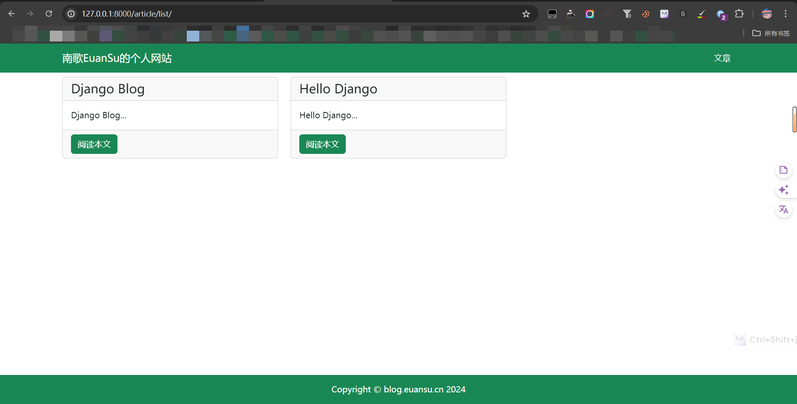
Task: Open the 所有书签 bookmarks folder
Action: (x=771, y=33)
